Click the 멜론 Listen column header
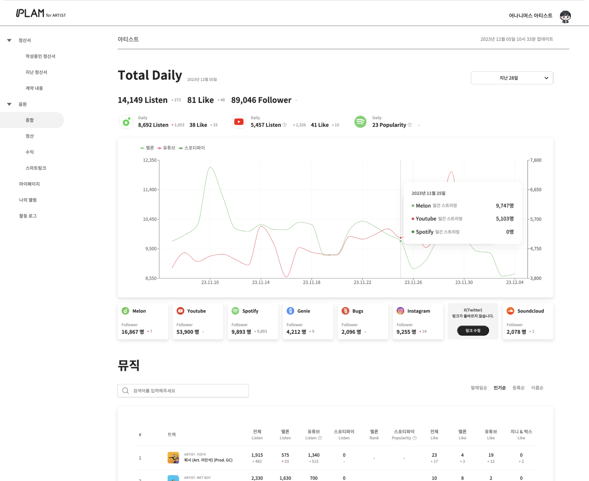This screenshot has width=589, height=481. [285, 435]
